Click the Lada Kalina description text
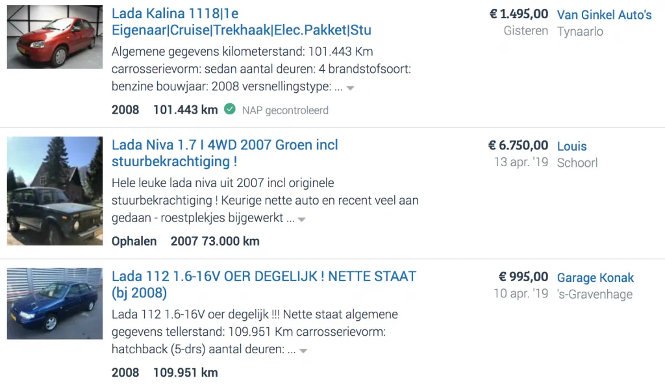This screenshot has width=665, height=389. coord(261,69)
